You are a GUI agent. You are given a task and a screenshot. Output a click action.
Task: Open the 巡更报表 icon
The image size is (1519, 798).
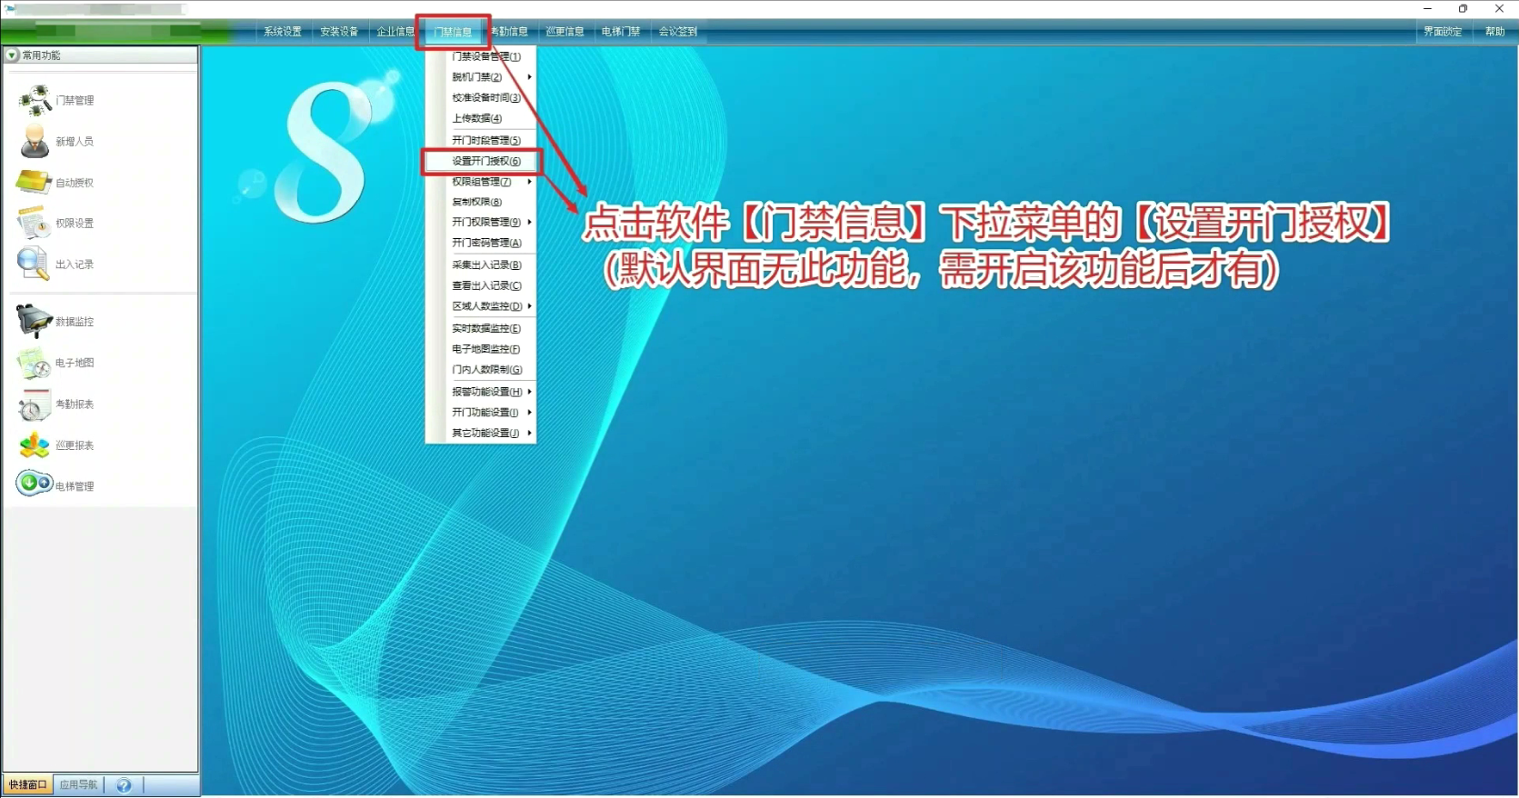[35, 445]
